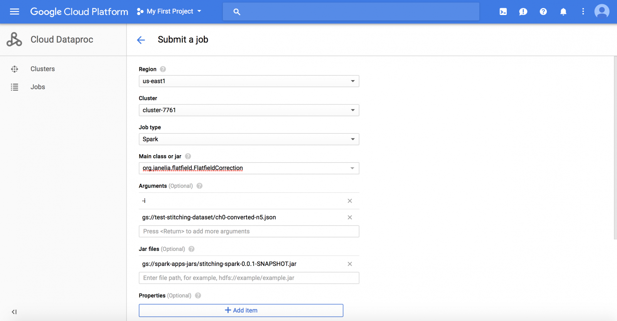The height and width of the screenshot is (321, 617).
Task: Open the My First Project selector
Action: (x=169, y=12)
